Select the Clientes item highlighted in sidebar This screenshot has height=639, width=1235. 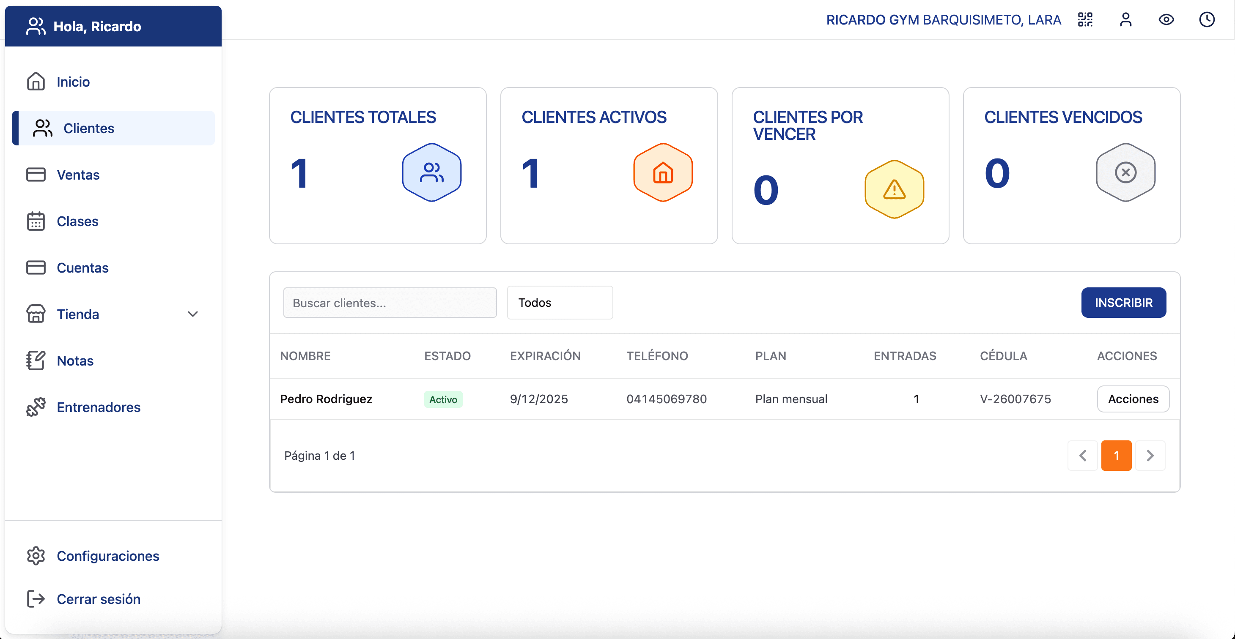click(88, 128)
